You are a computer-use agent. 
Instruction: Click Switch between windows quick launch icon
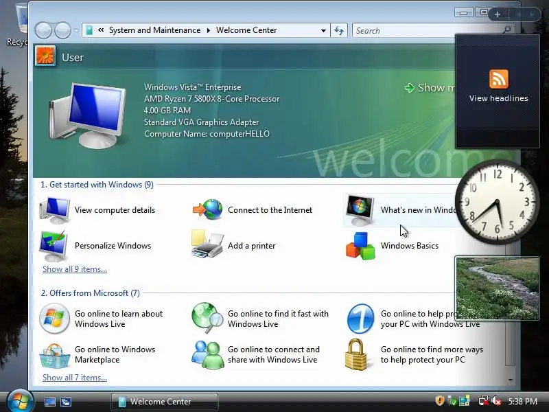tap(66, 402)
